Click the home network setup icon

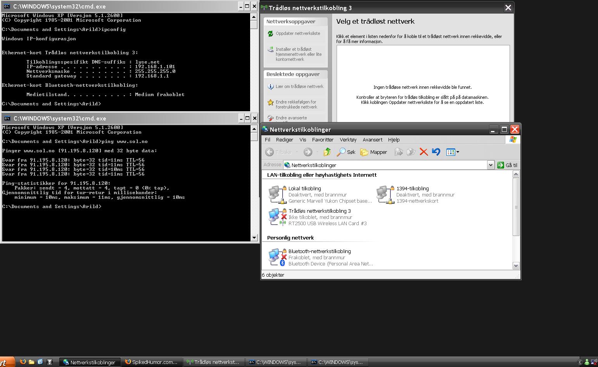[270, 50]
